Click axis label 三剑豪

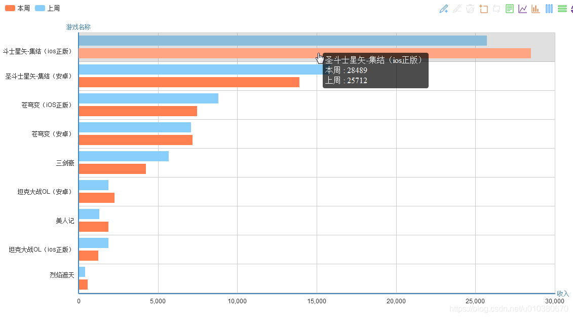pyautogui.click(x=65, y=163)
